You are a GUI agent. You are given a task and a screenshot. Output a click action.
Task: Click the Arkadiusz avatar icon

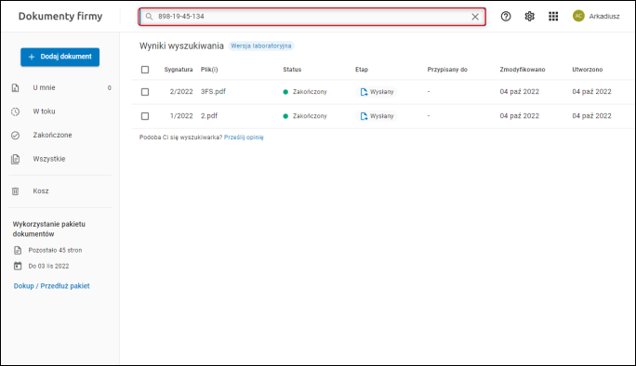578,16
